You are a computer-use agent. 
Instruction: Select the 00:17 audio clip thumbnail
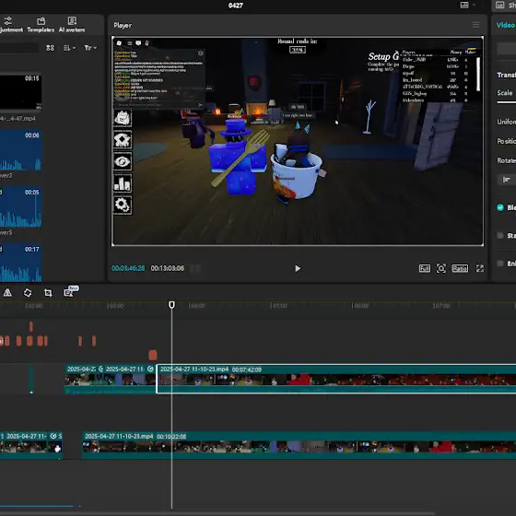20,263
